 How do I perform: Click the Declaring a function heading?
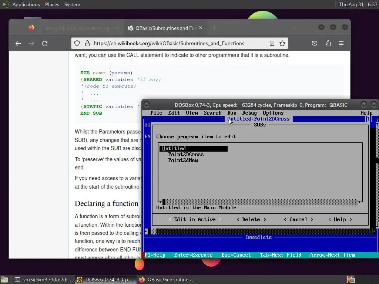pyautogui.click(x=106, y=203)
